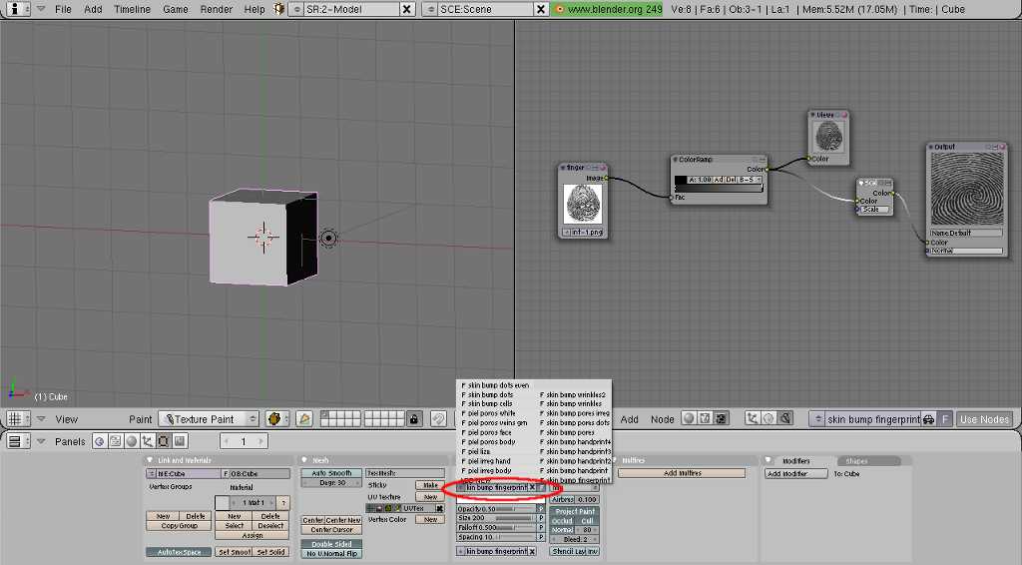
Task: Select the Scene context icon in Panels header
Action: point(180,441)
